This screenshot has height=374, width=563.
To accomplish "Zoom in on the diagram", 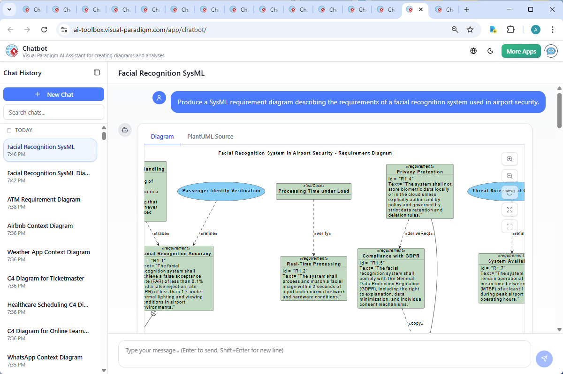I will [510, 159].
